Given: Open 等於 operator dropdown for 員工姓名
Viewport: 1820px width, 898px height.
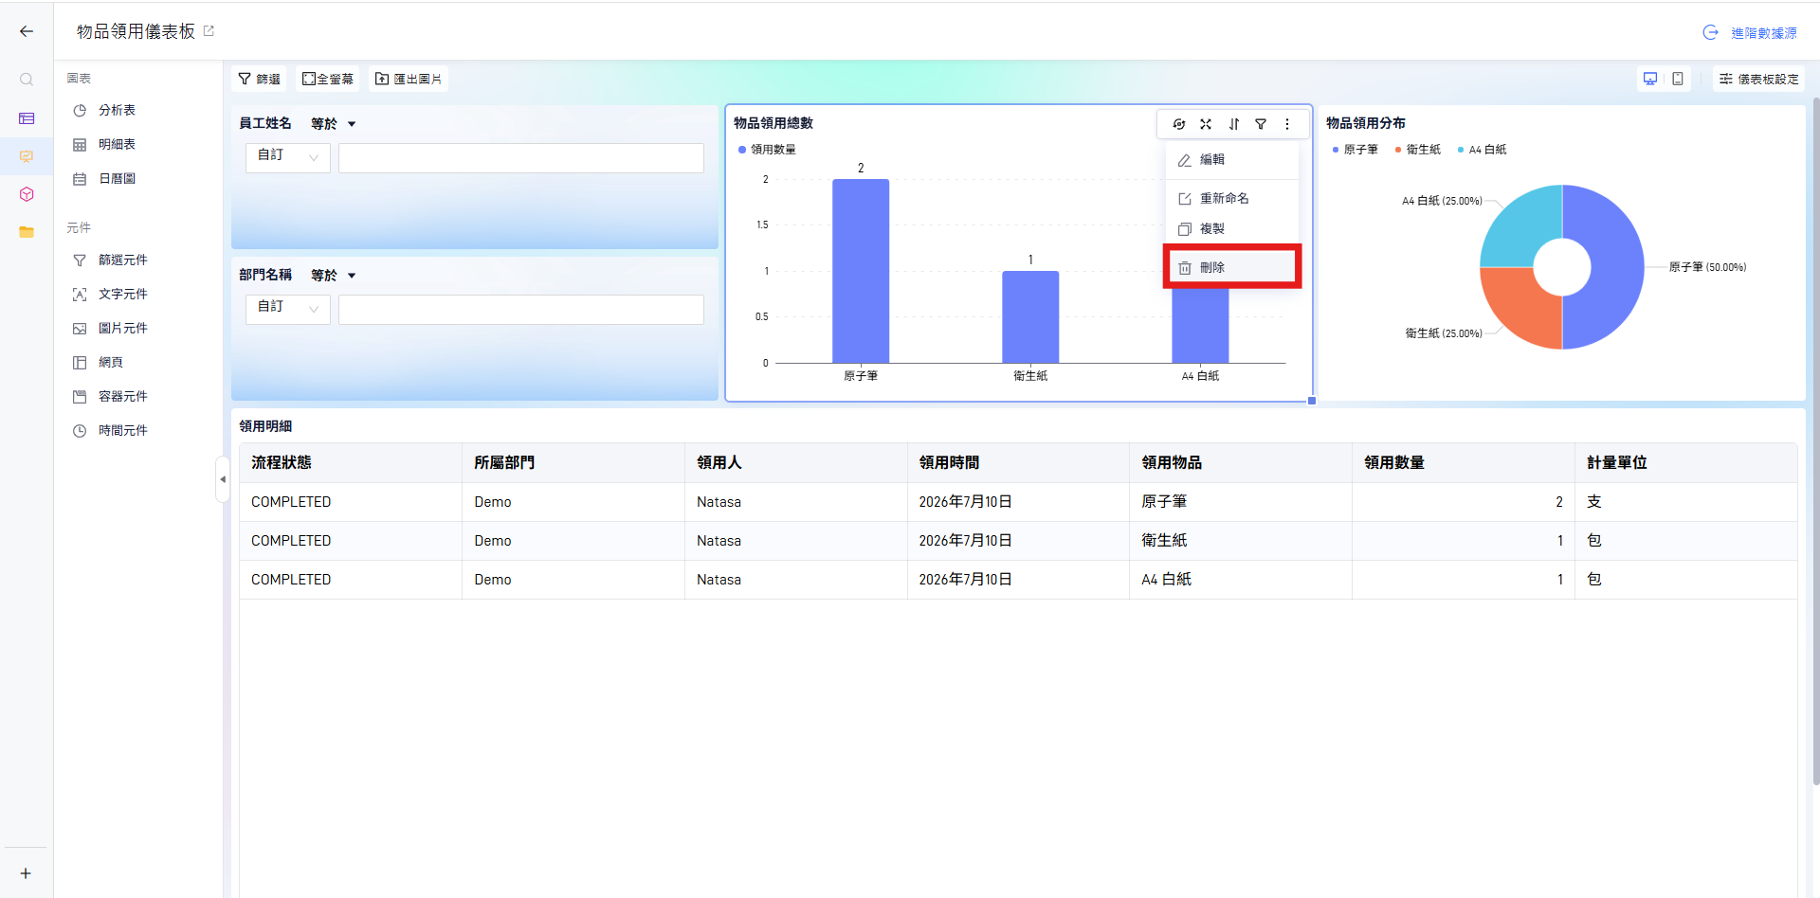Looking at the screenshot, I should tap(334, 124).
